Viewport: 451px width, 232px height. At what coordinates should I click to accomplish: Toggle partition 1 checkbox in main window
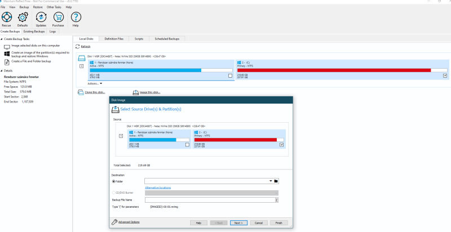230,76
